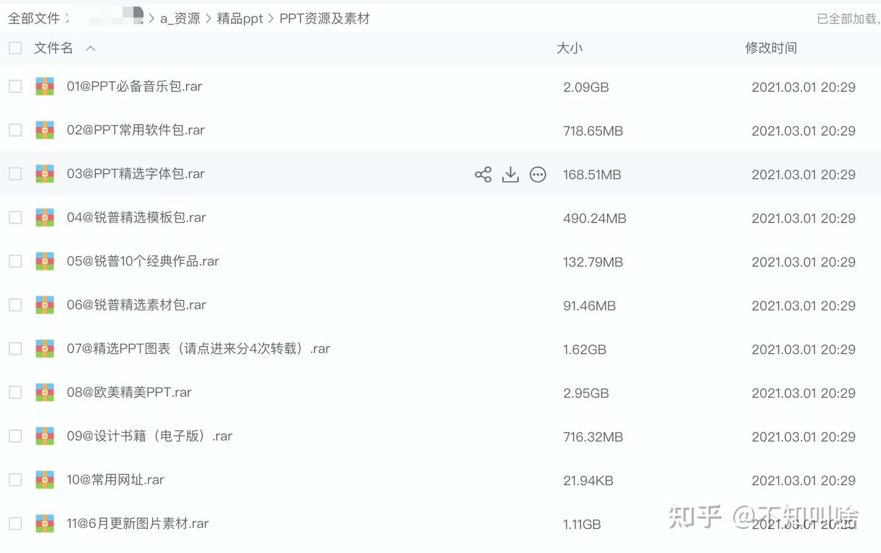Sort files by 文件名 column header
The height and width of the screenshot is (553, 881).
click(x=53, y=48)
